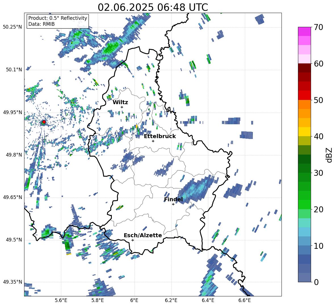Click the bright red colorbar segment near 50
Viewport: 336px width, 306px height.
[x=304, y=95]
